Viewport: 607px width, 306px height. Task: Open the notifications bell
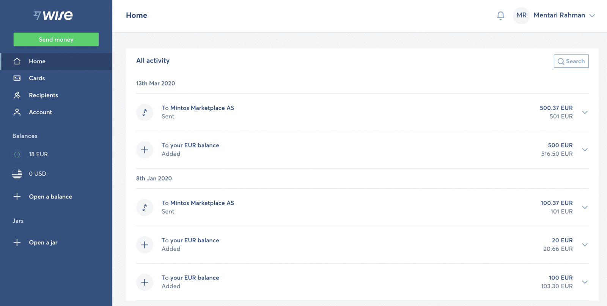point(500,16)
